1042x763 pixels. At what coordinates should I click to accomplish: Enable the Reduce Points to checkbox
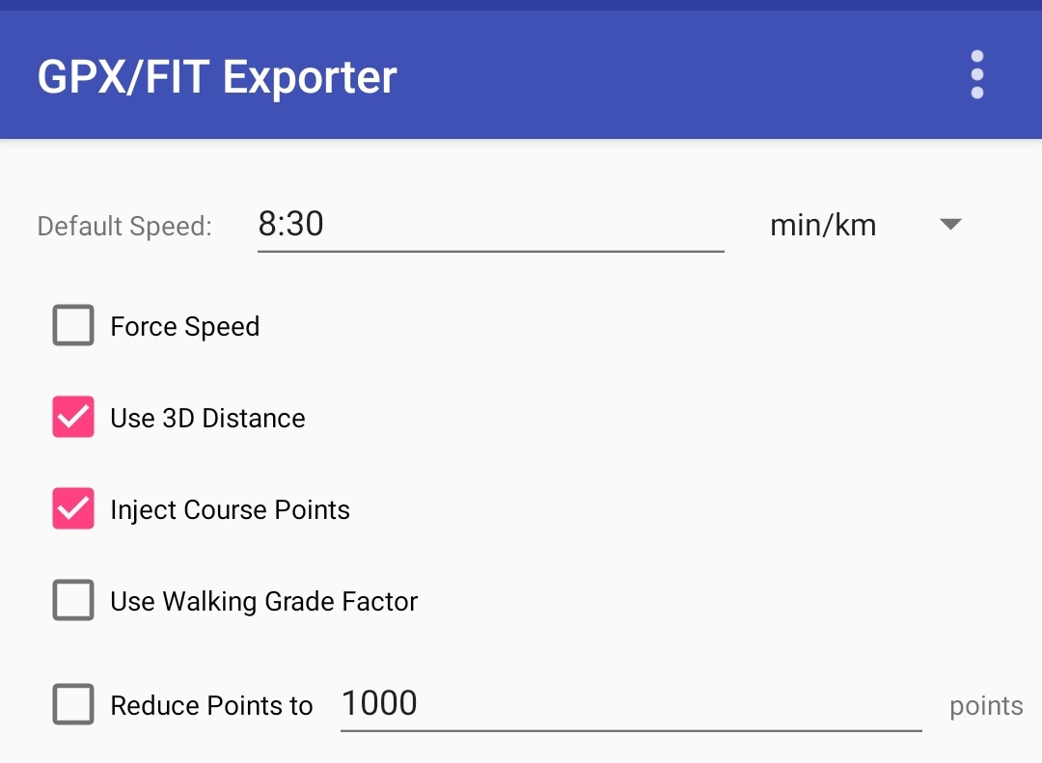click(x=73, y=704)
